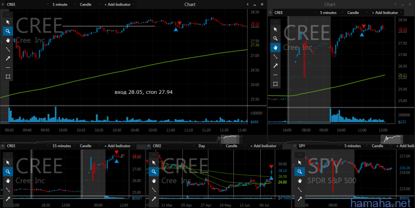Select the arrow tool in the SPY chart
Screen dimensions: 415x208
pyautogui.click(x=300, y=199)
